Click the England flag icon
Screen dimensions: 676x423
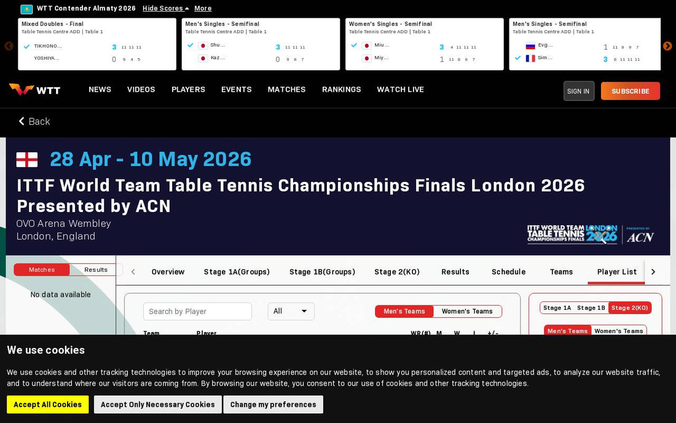coord(26,159)
